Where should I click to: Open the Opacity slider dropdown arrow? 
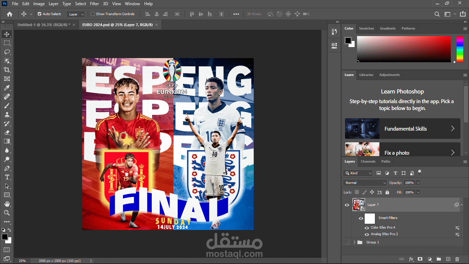pyautogui.click(x=418, y=183)
